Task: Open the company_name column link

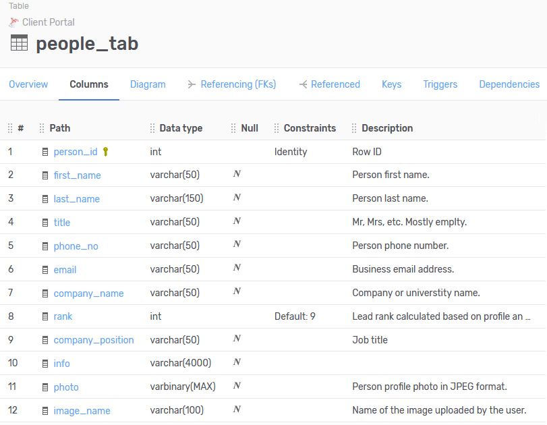Action: [88, 293]
